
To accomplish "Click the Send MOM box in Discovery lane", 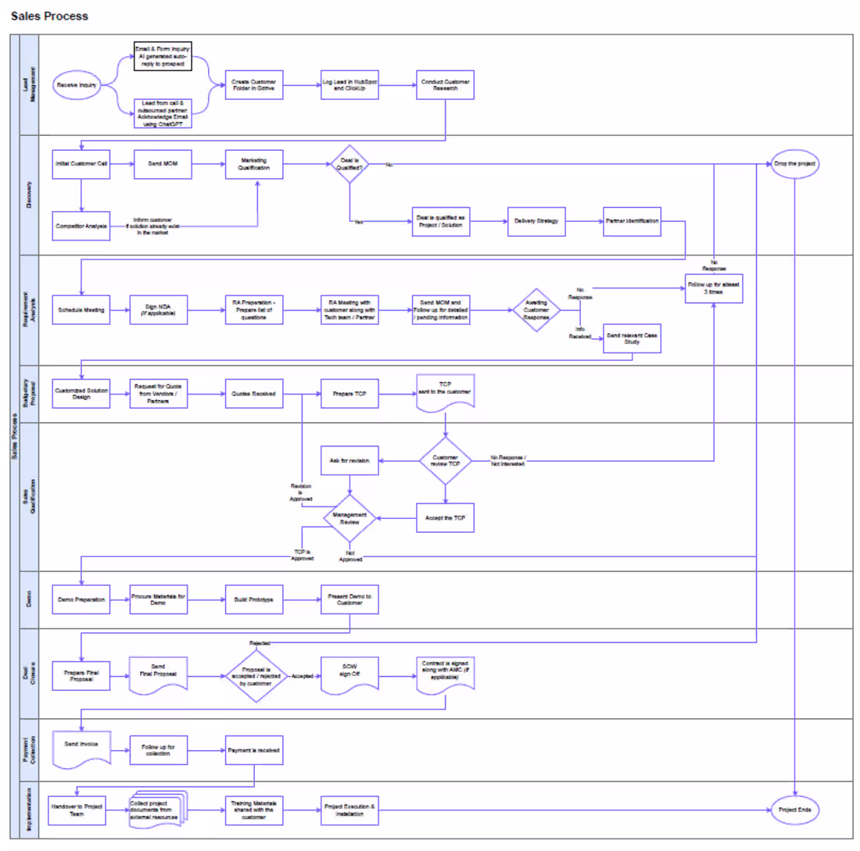I will [163, 164].
